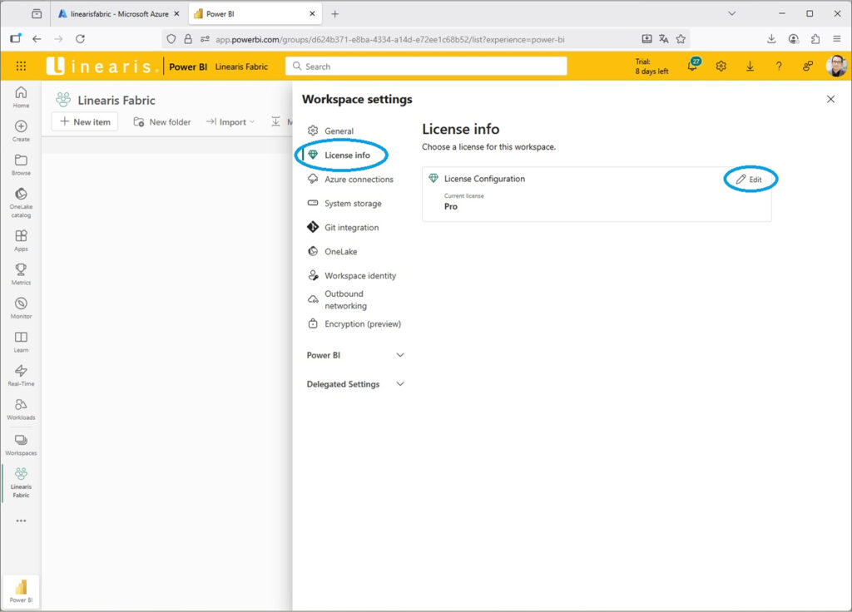
Task: Expand the Delegated Settings section
Action: click(355, 384)
